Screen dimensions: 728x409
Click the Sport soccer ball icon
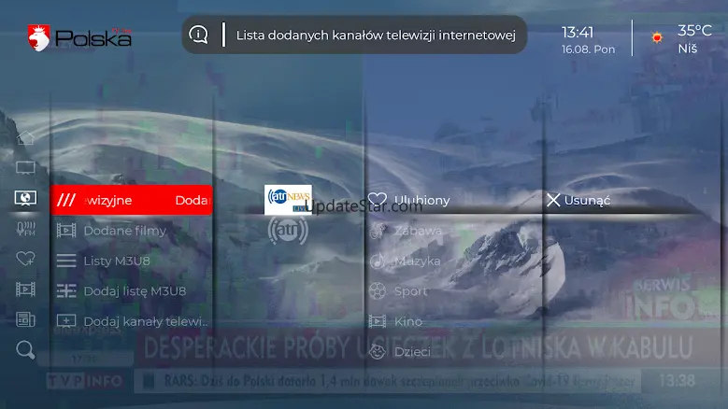pos(378,291)
